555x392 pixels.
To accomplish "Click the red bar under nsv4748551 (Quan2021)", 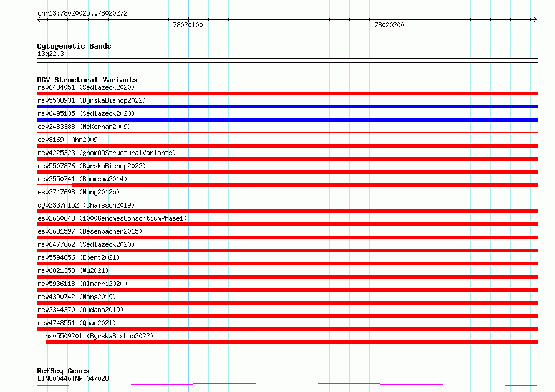I will click(287, 329).
